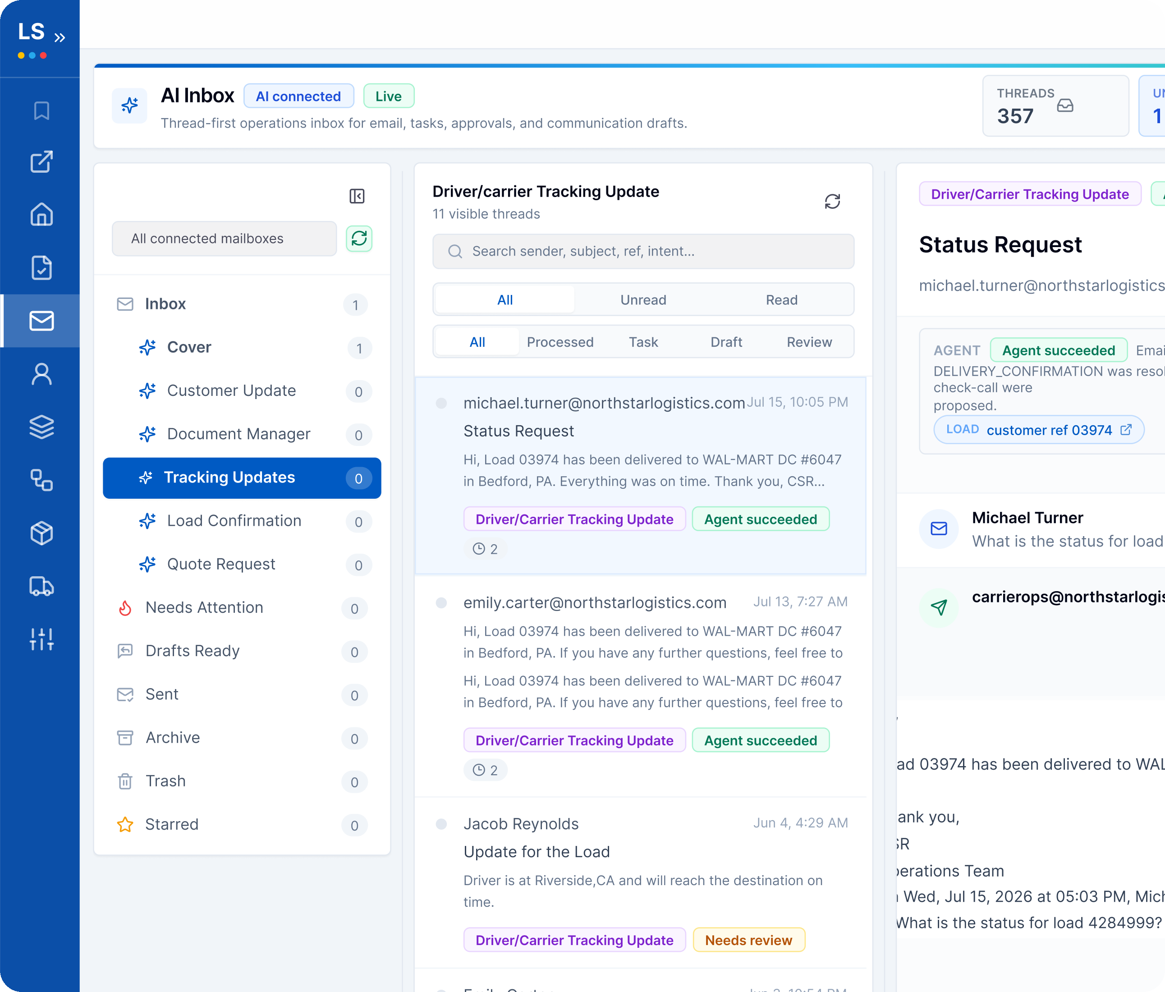Image resolution: width=1165 pixels, height=992 pixels.
Task: Open the Cover category
Action: click(x=242, y=348)
